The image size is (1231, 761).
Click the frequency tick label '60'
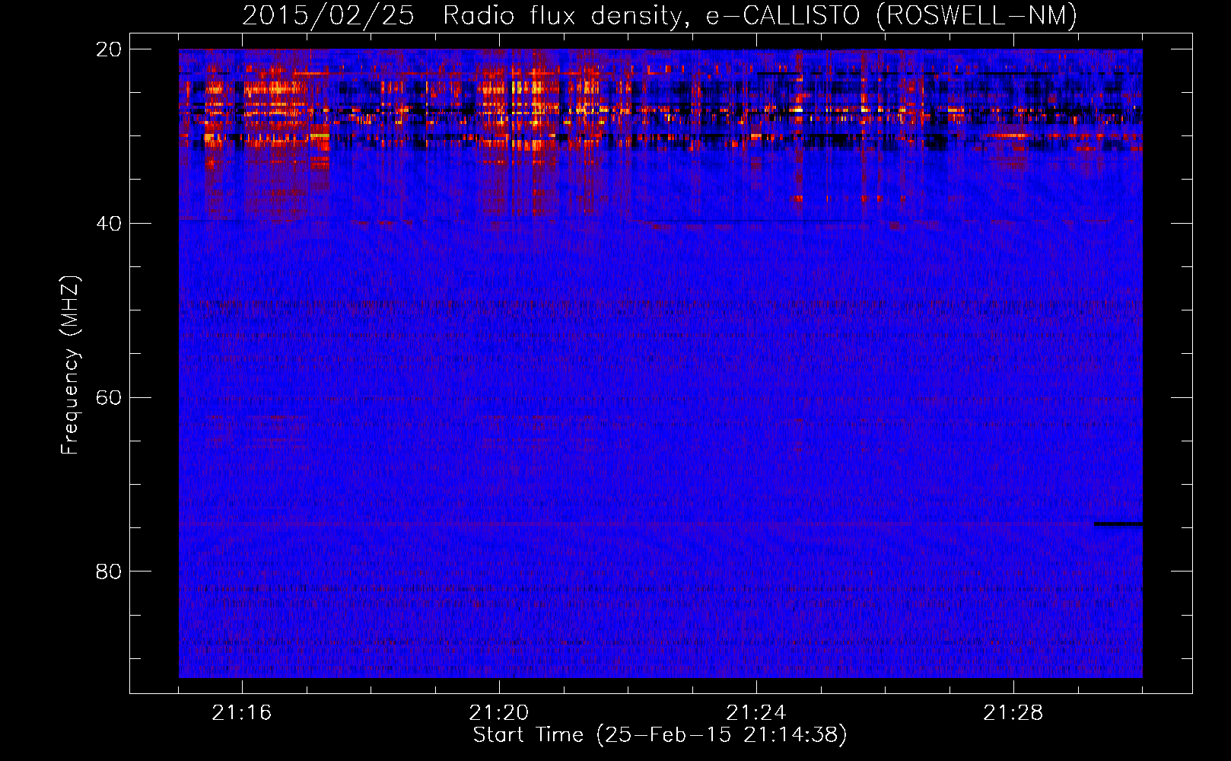(109, 398)
